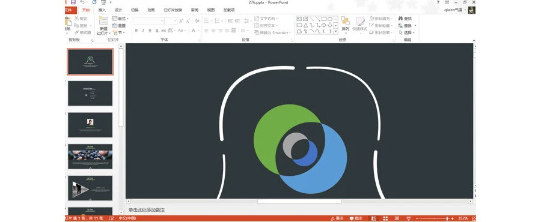
Task: Toggle Bold formatting
Action: (x=136, y=30)
